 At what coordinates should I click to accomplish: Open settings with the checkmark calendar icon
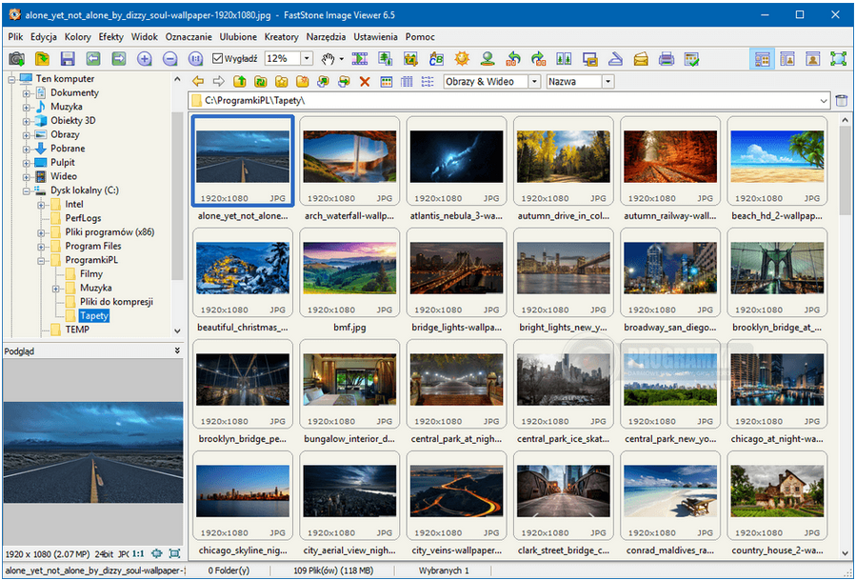click(692, 58)
